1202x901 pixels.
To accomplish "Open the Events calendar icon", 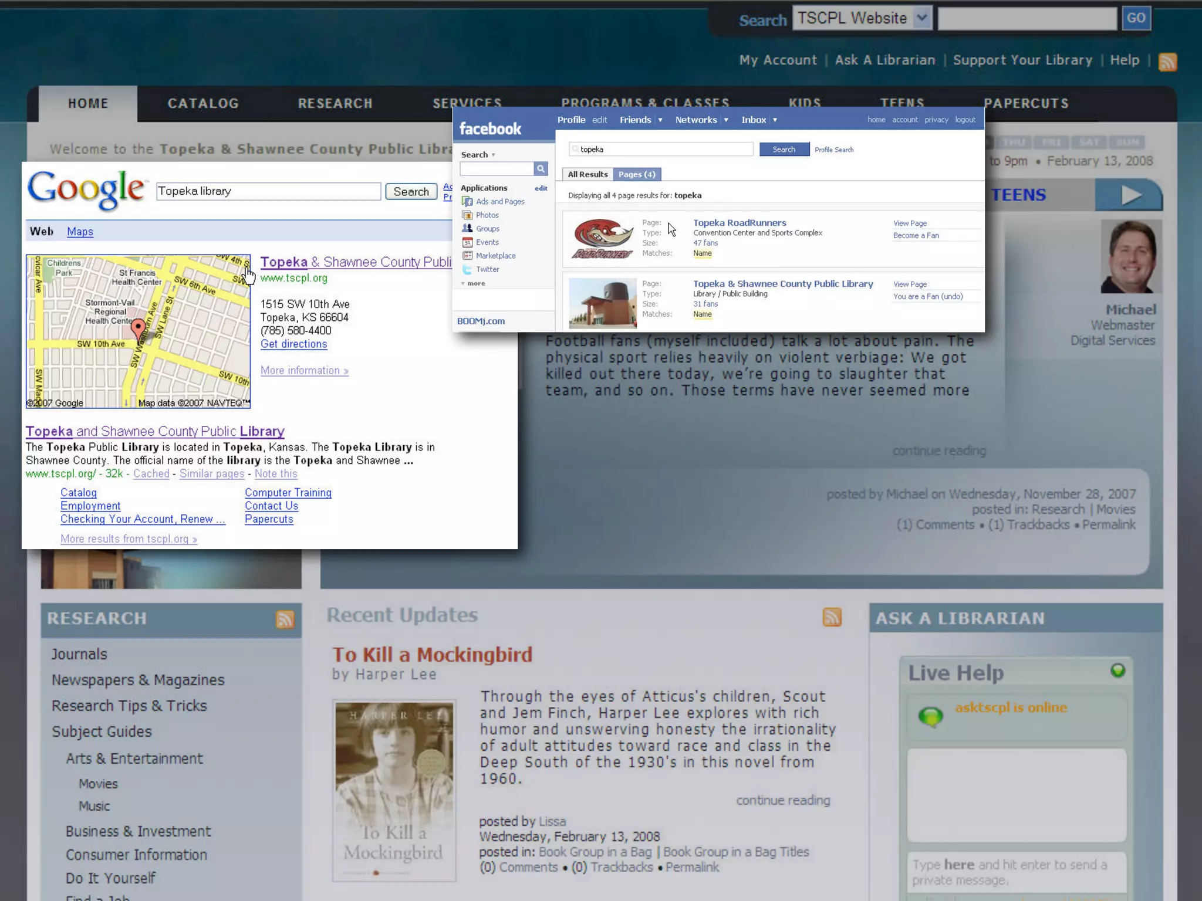I will [467, 242].
